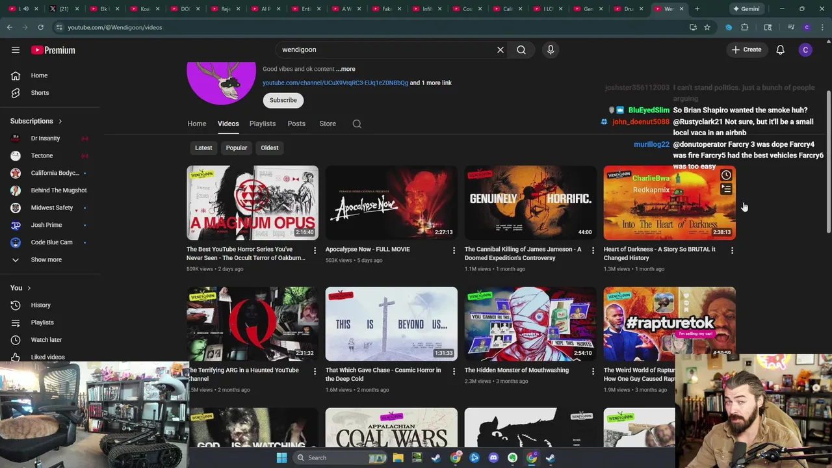Run the search with magnifier button
Screen dimensions: 832x468
(x=521, y=49)
